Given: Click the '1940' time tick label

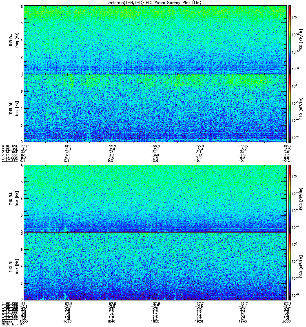Looking at the screenshot, I should [x=242, y=321].
